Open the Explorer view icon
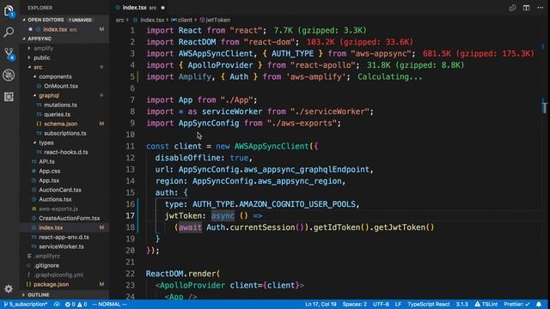The image size is (550, 309). point(9,11)
